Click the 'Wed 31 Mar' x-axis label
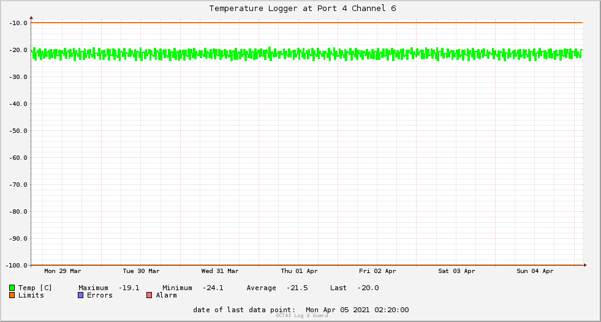 tap(219, 271)
